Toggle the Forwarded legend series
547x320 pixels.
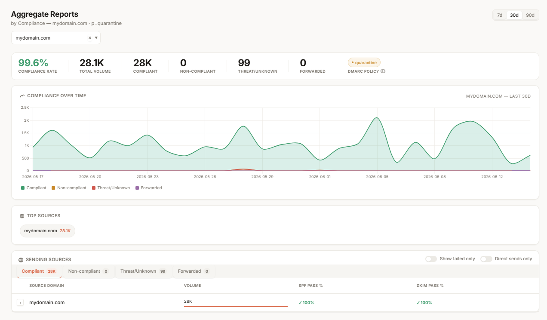point(149,188)
